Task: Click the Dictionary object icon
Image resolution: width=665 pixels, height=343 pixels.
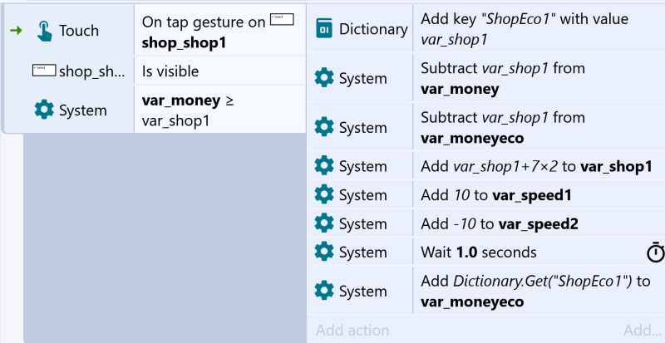Action: (x=324, y=29)
